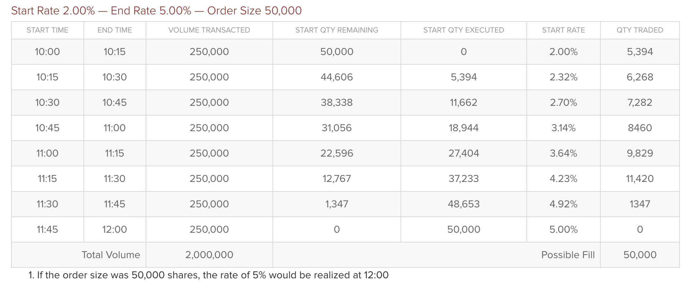The image size is (691, 291).
Task: Select the 3.64% start rate cell
Action: 563,153
